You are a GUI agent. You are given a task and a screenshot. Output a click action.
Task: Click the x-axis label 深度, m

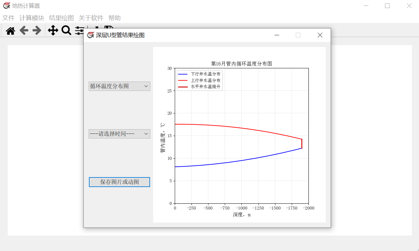coord(242,215)
